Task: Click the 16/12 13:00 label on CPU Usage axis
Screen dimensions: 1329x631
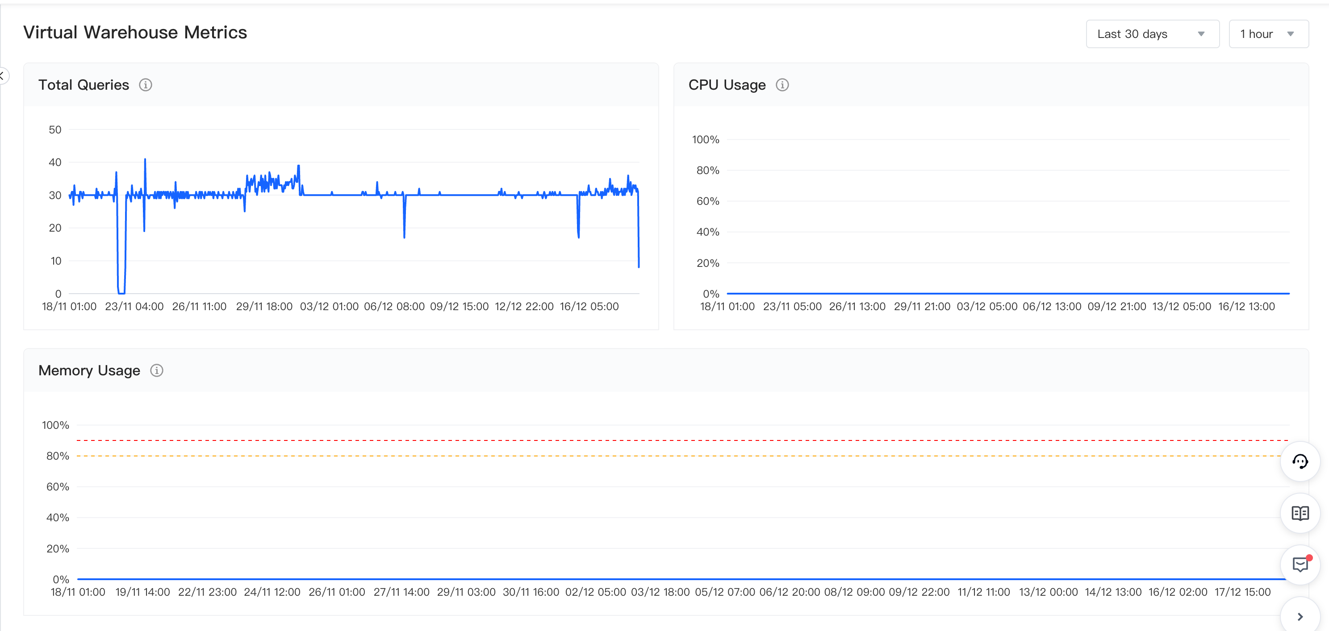Action: [1246, 307]
